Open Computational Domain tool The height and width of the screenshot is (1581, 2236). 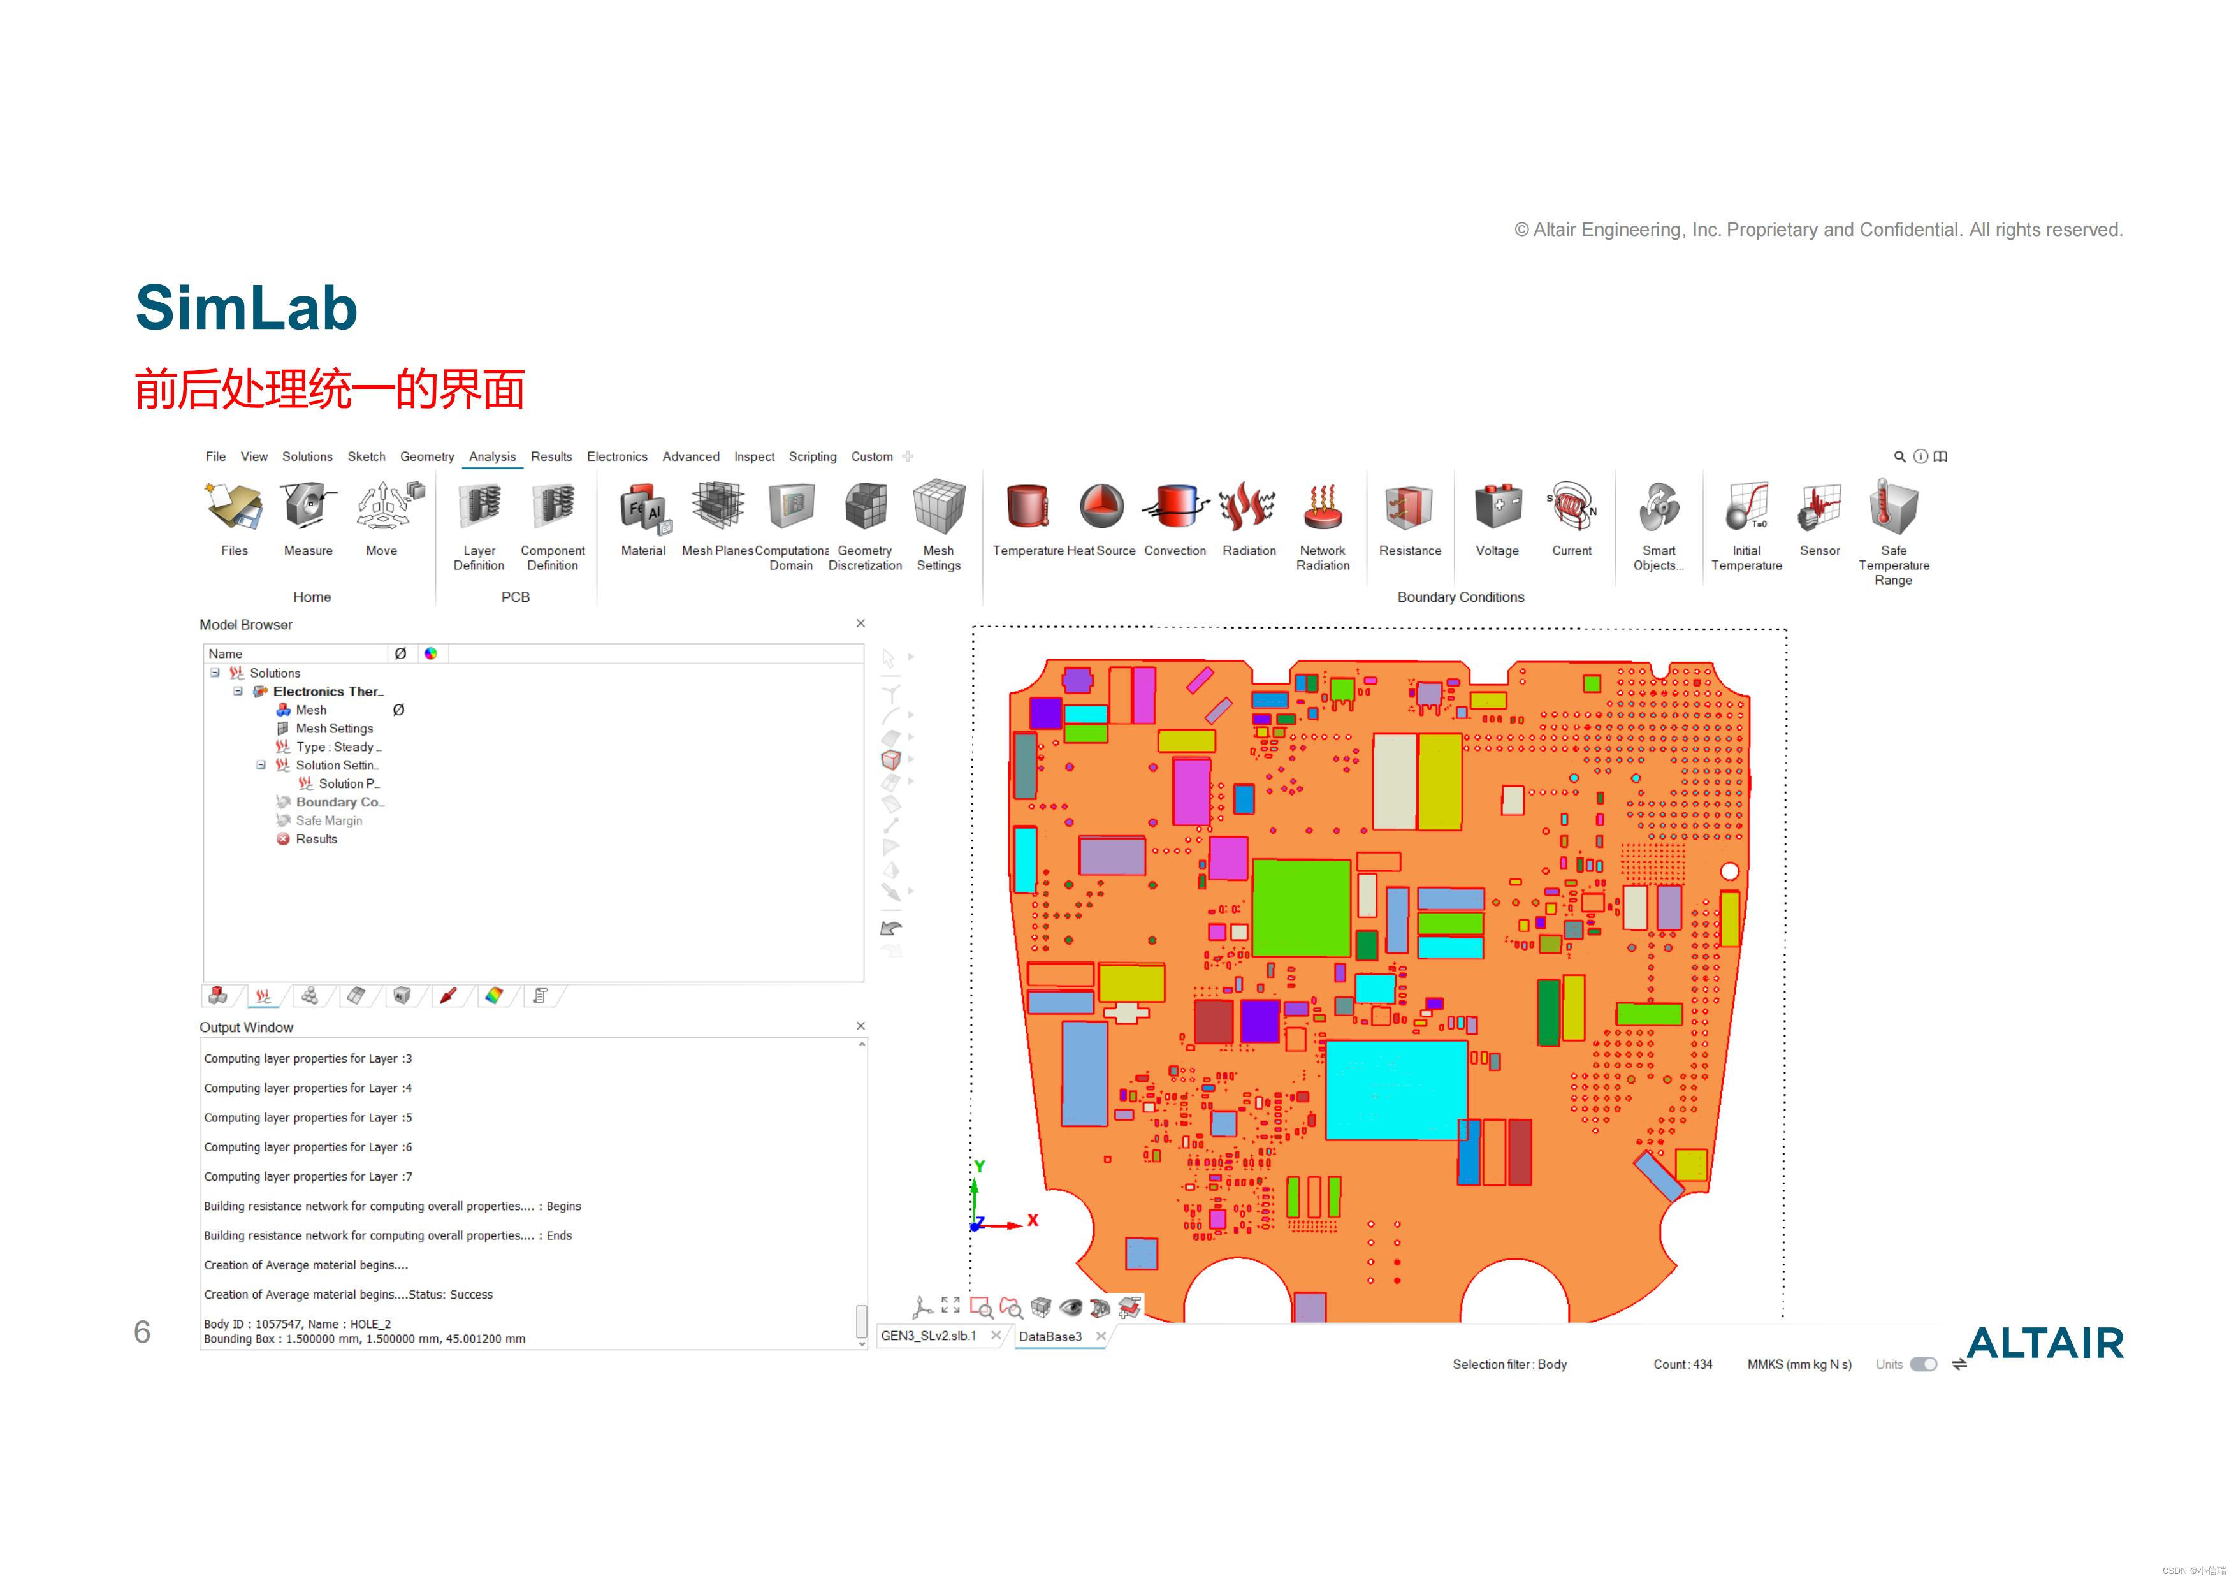[792, 526]
